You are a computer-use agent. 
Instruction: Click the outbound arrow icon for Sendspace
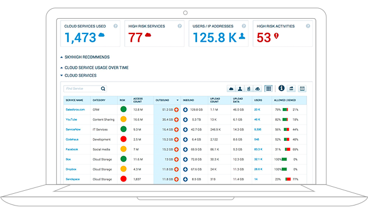(x=177, y=179)
